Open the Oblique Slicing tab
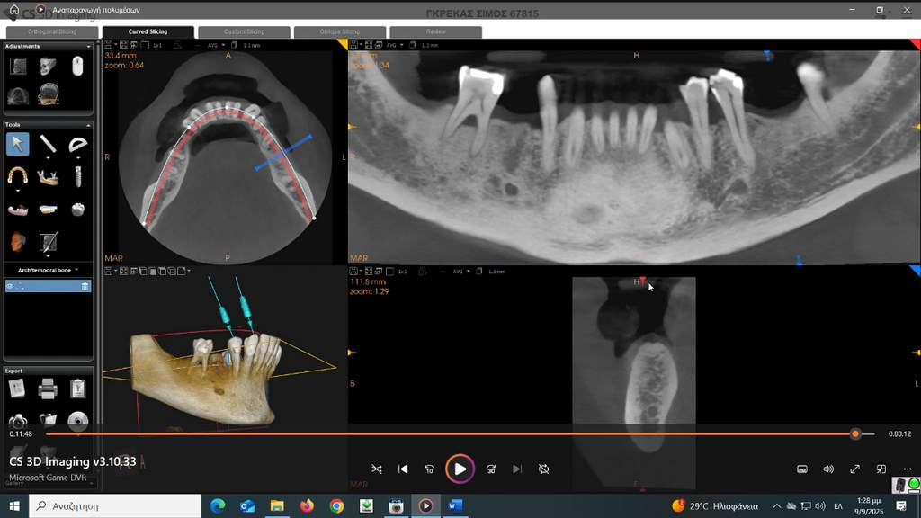Image resolution: width=921 pixels, height=518 pixels. coord(339,31)
